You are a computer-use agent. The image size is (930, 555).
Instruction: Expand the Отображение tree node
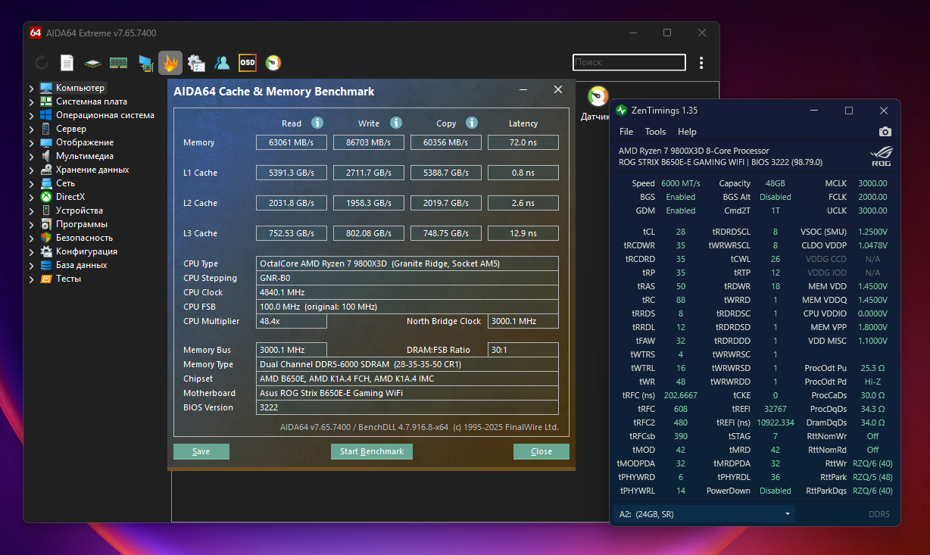[32, 142]
